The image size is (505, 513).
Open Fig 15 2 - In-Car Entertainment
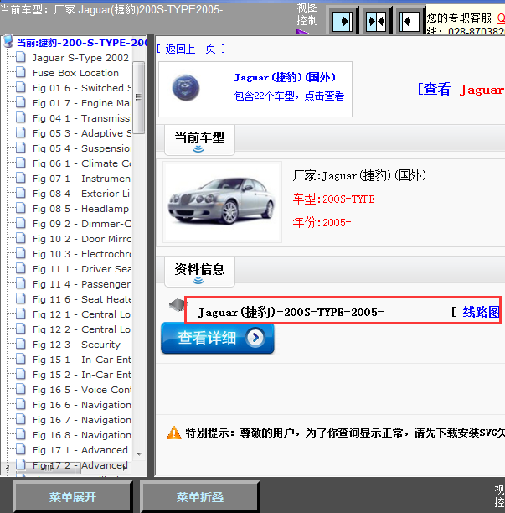[82, 375]
